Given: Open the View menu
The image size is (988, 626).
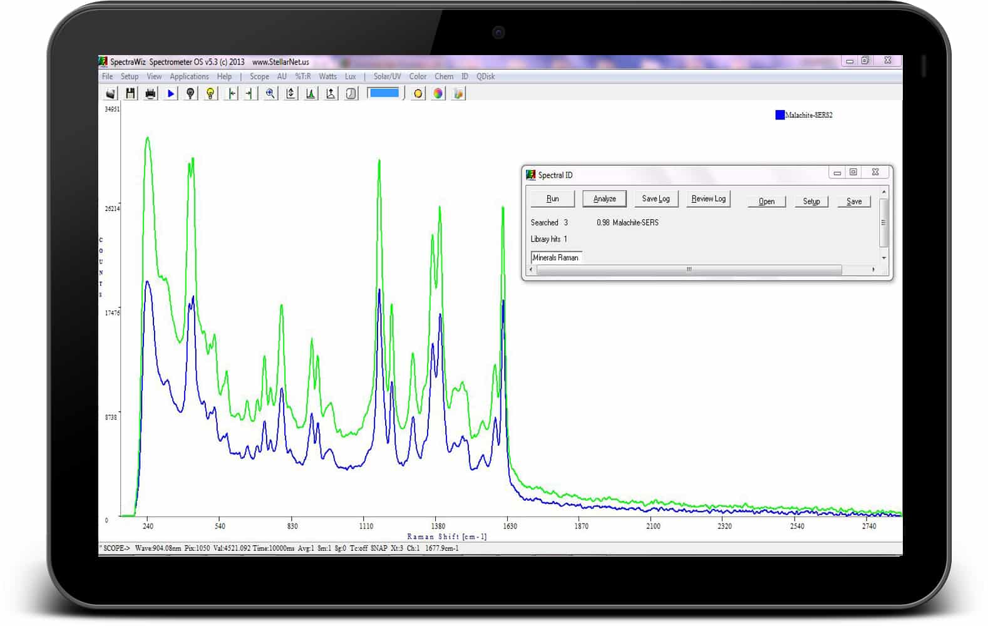Looking at the screenshot, I should [x=154, y=76].
